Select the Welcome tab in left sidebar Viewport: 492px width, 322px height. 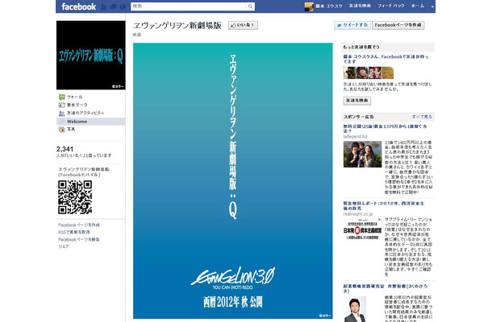[x=77, y=121]
